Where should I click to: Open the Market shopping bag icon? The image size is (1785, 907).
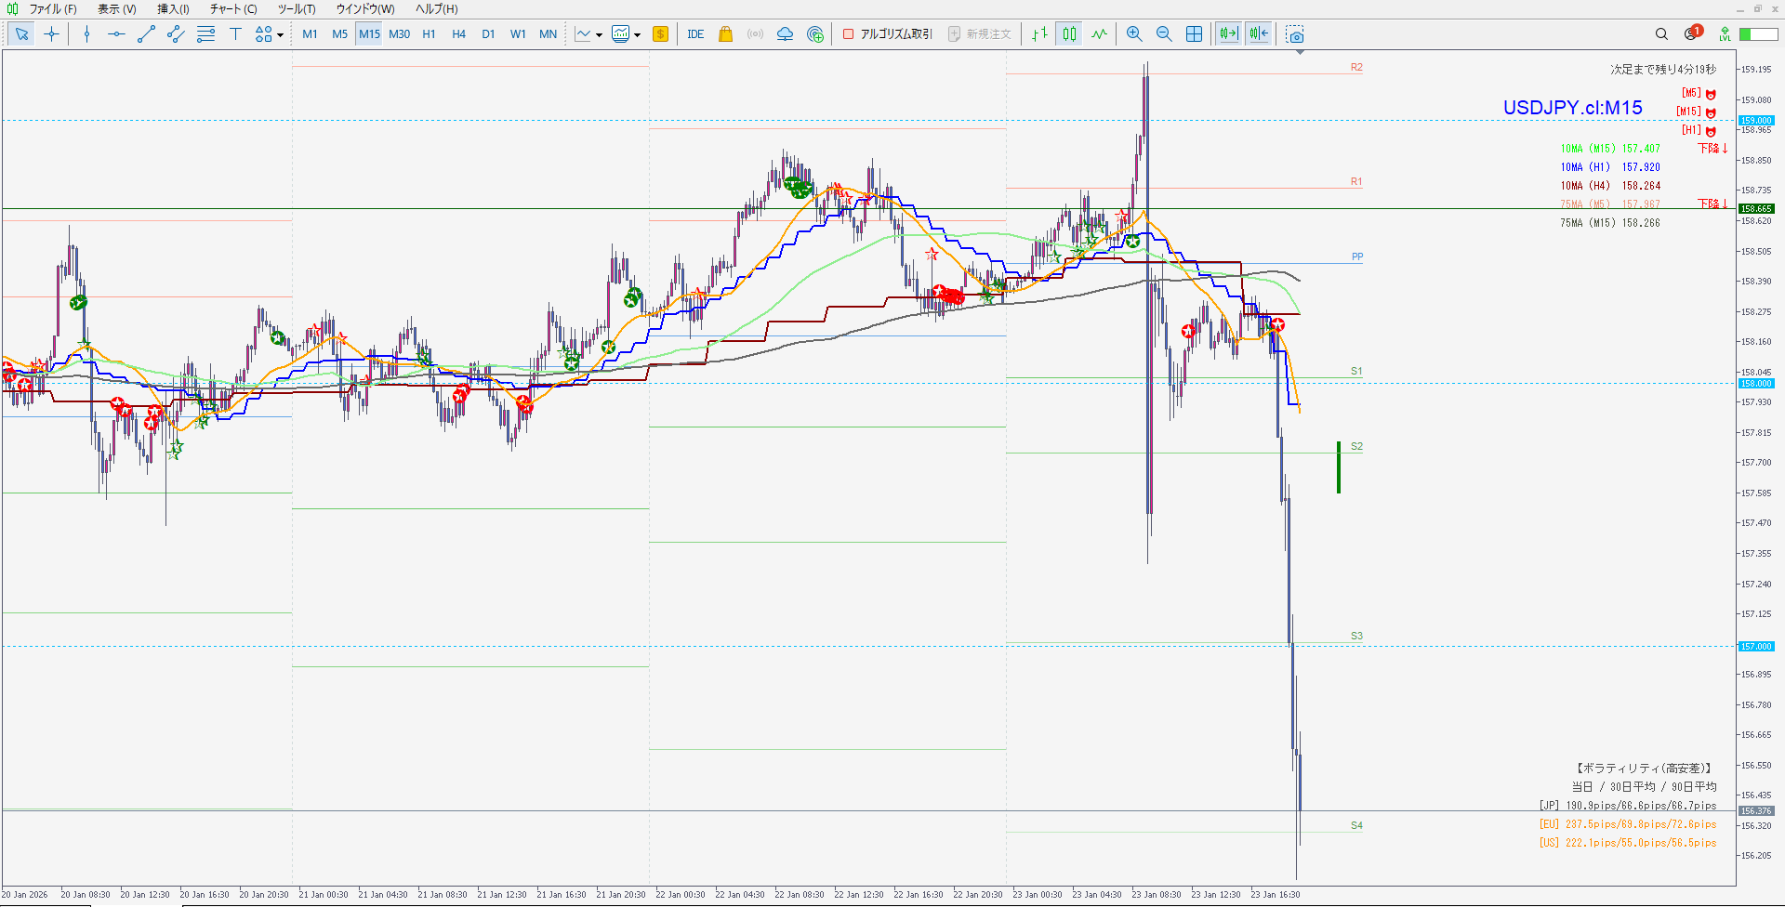[726, 34]
